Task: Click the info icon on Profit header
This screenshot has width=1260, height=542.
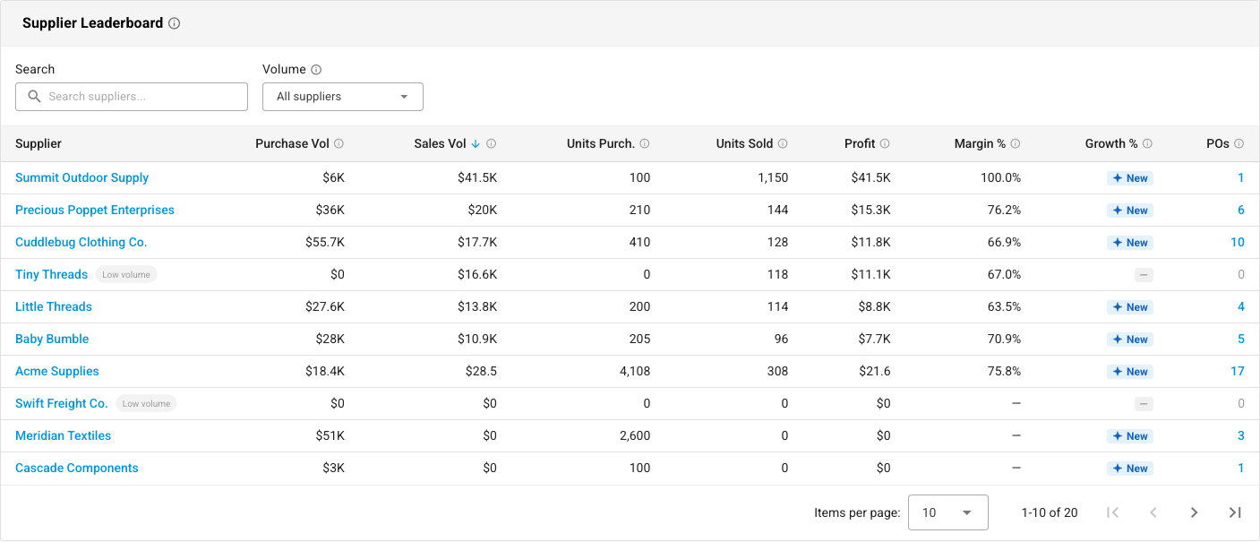Action: [885, 143]
